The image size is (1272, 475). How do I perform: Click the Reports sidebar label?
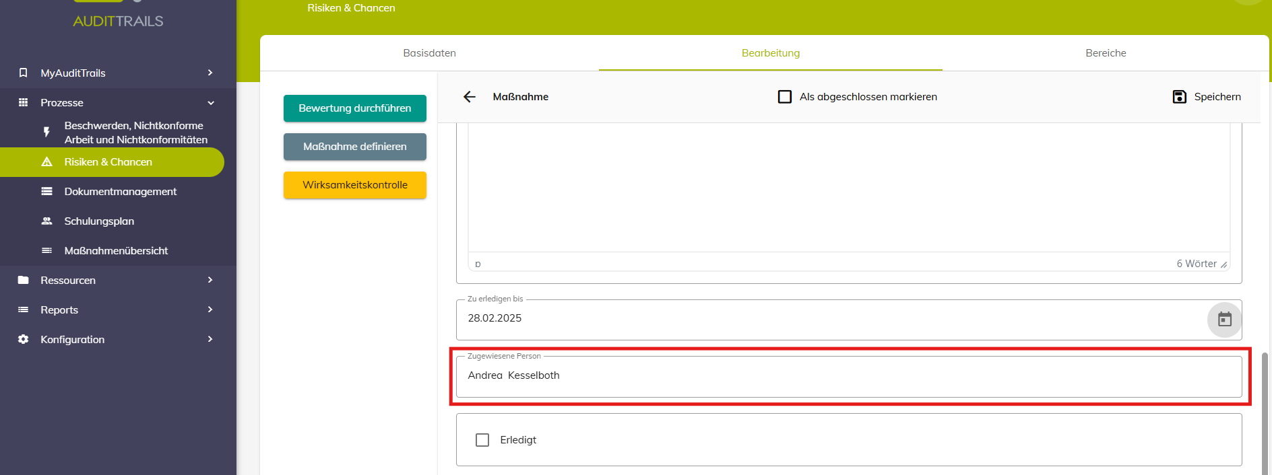tap(59, 309)
